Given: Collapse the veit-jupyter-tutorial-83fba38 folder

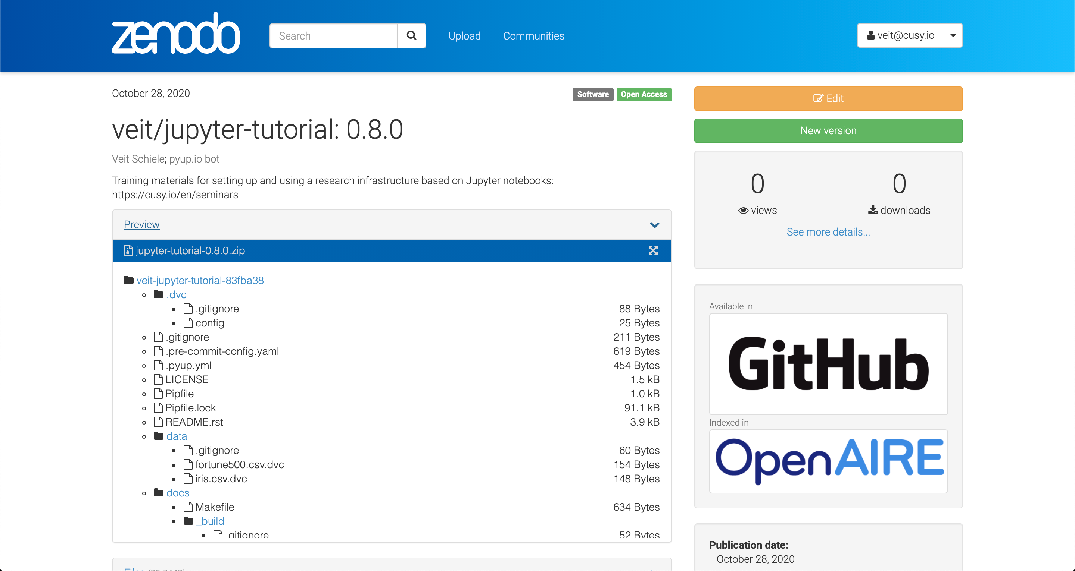Looking at the screenshot, I should [x=200, y=280].
